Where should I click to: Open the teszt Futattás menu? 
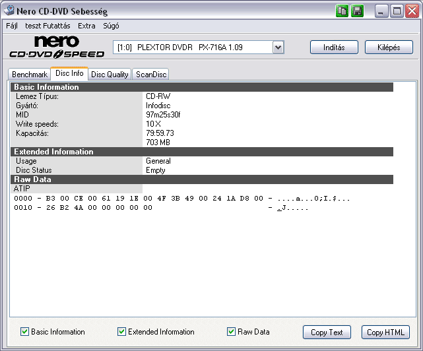(48, 26)
